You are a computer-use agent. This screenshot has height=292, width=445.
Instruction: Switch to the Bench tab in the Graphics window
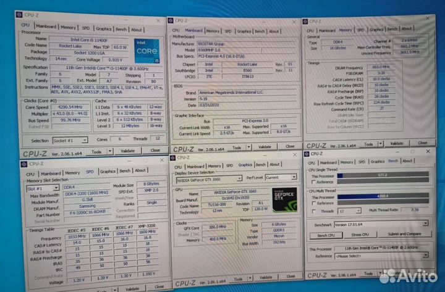261,165
